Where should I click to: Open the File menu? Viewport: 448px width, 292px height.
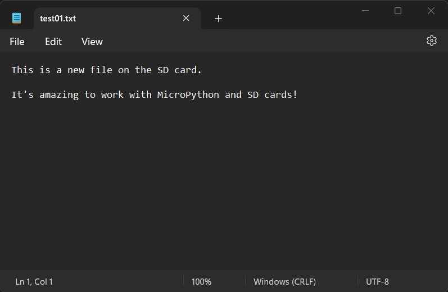17,42
